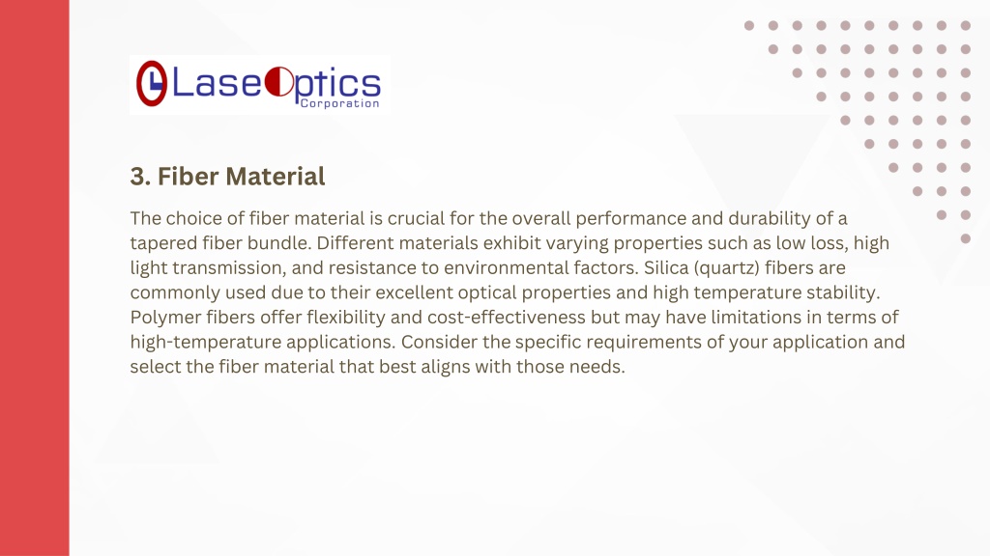Click the phrase 'tapered fiber bundle'
Viewport: 990px width, 556px height.
coord(220,243)
